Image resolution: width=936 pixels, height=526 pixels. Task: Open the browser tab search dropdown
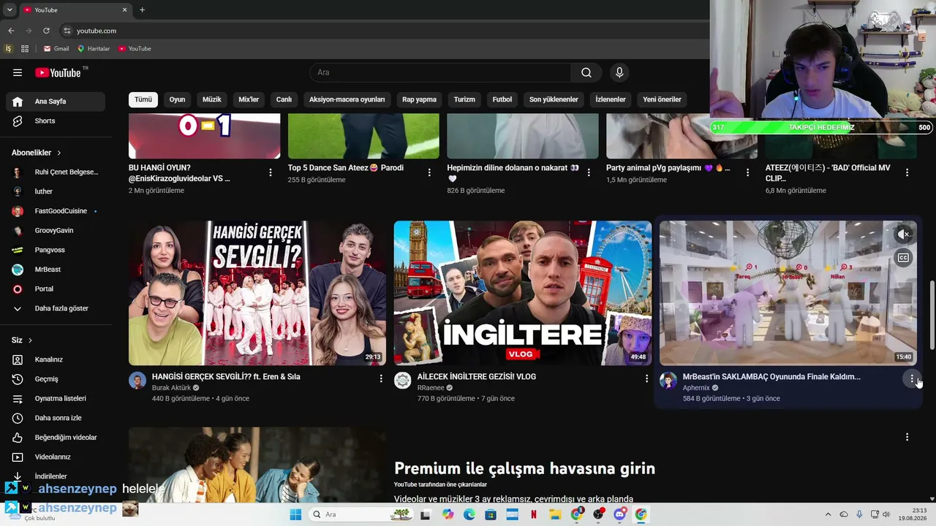coord(10,10)
